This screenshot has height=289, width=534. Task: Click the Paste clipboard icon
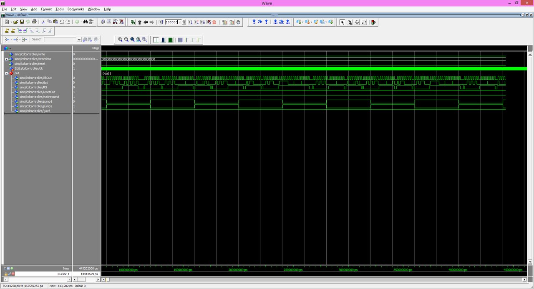55,22
